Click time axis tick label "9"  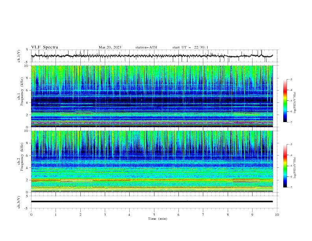point(252,215)
